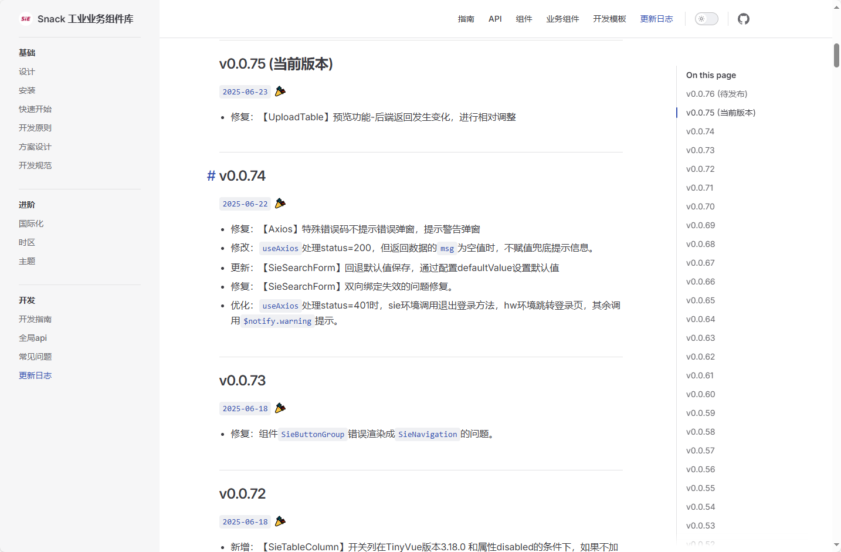Go to 安装 in sidebar

27,90
